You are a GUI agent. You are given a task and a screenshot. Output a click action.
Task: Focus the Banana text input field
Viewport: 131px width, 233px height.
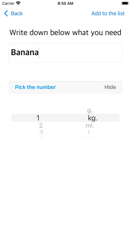point(65,53)
